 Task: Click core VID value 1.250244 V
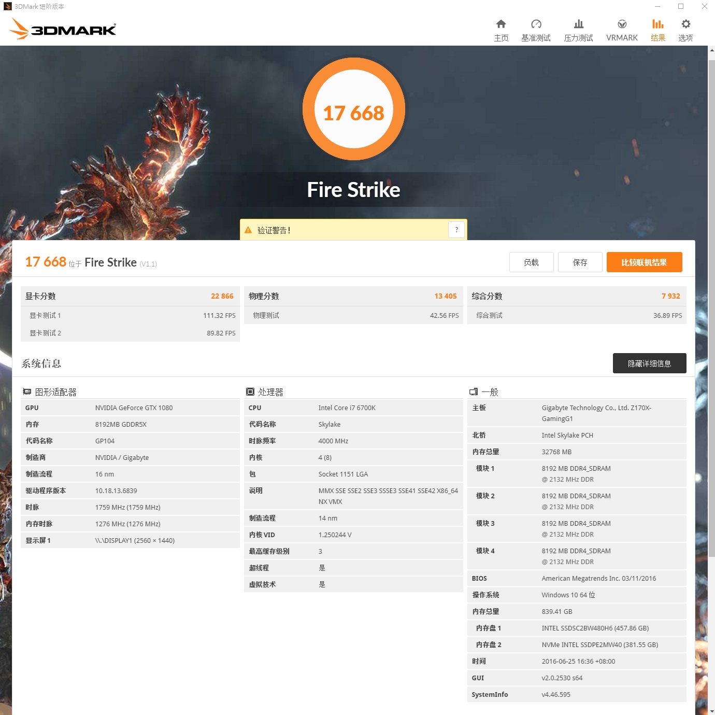click(335, 535)
